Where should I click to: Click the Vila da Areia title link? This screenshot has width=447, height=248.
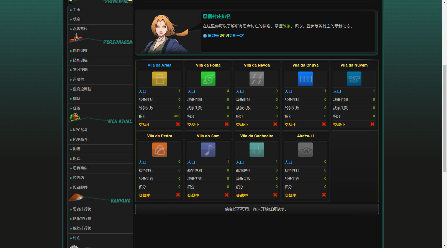coord(159,65)
